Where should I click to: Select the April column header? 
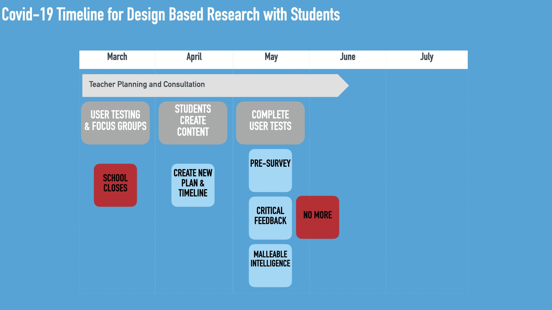coord(194,59)
